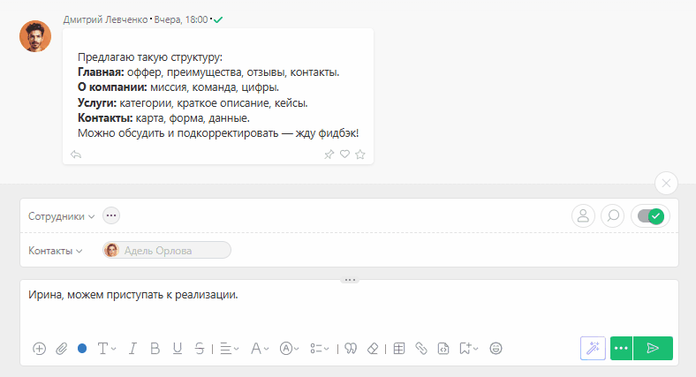The width and height of the screenshot is (696, 377).
Task: Click the plus circle add icon
Action: [x=39, y=349]
